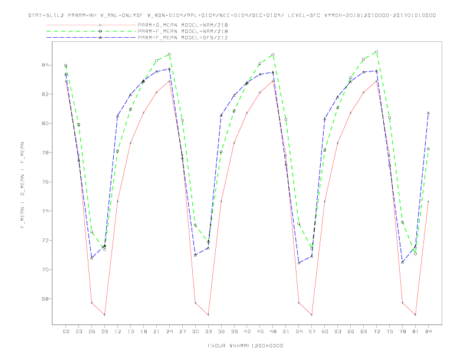Click forecast hour tick label 06

click(92, 332)
